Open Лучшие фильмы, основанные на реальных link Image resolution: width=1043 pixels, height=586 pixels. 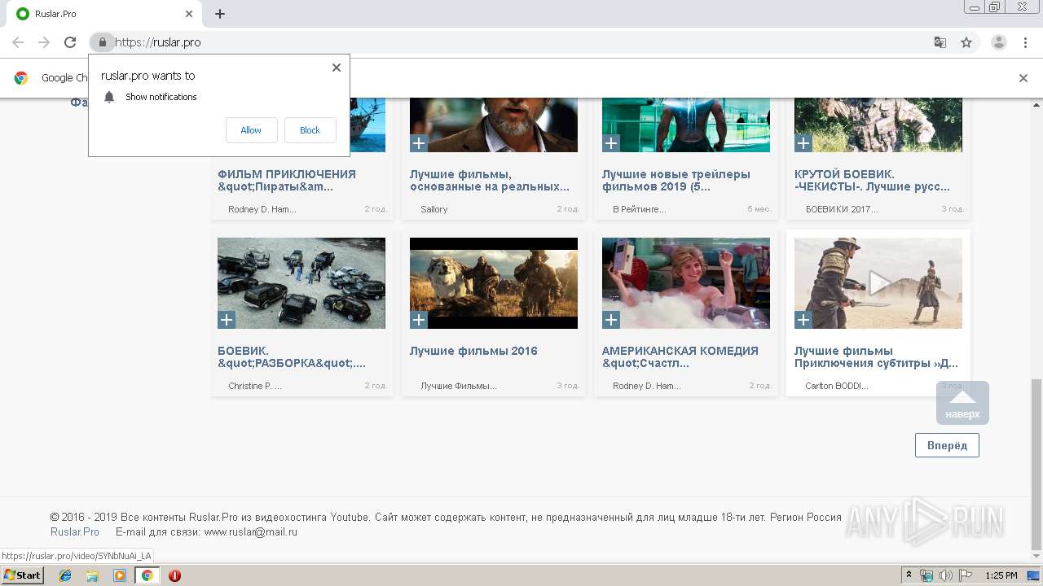click(x=490, y=181)
